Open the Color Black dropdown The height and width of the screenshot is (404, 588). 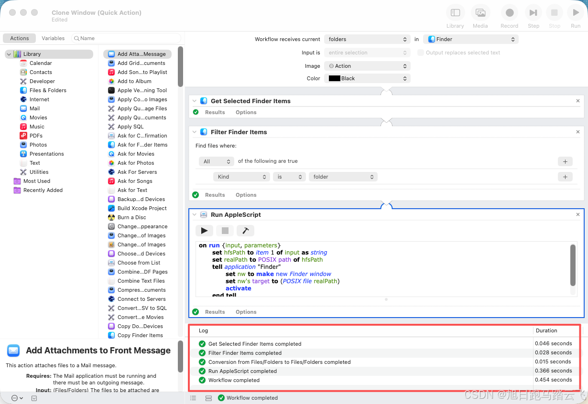point(367,78)
